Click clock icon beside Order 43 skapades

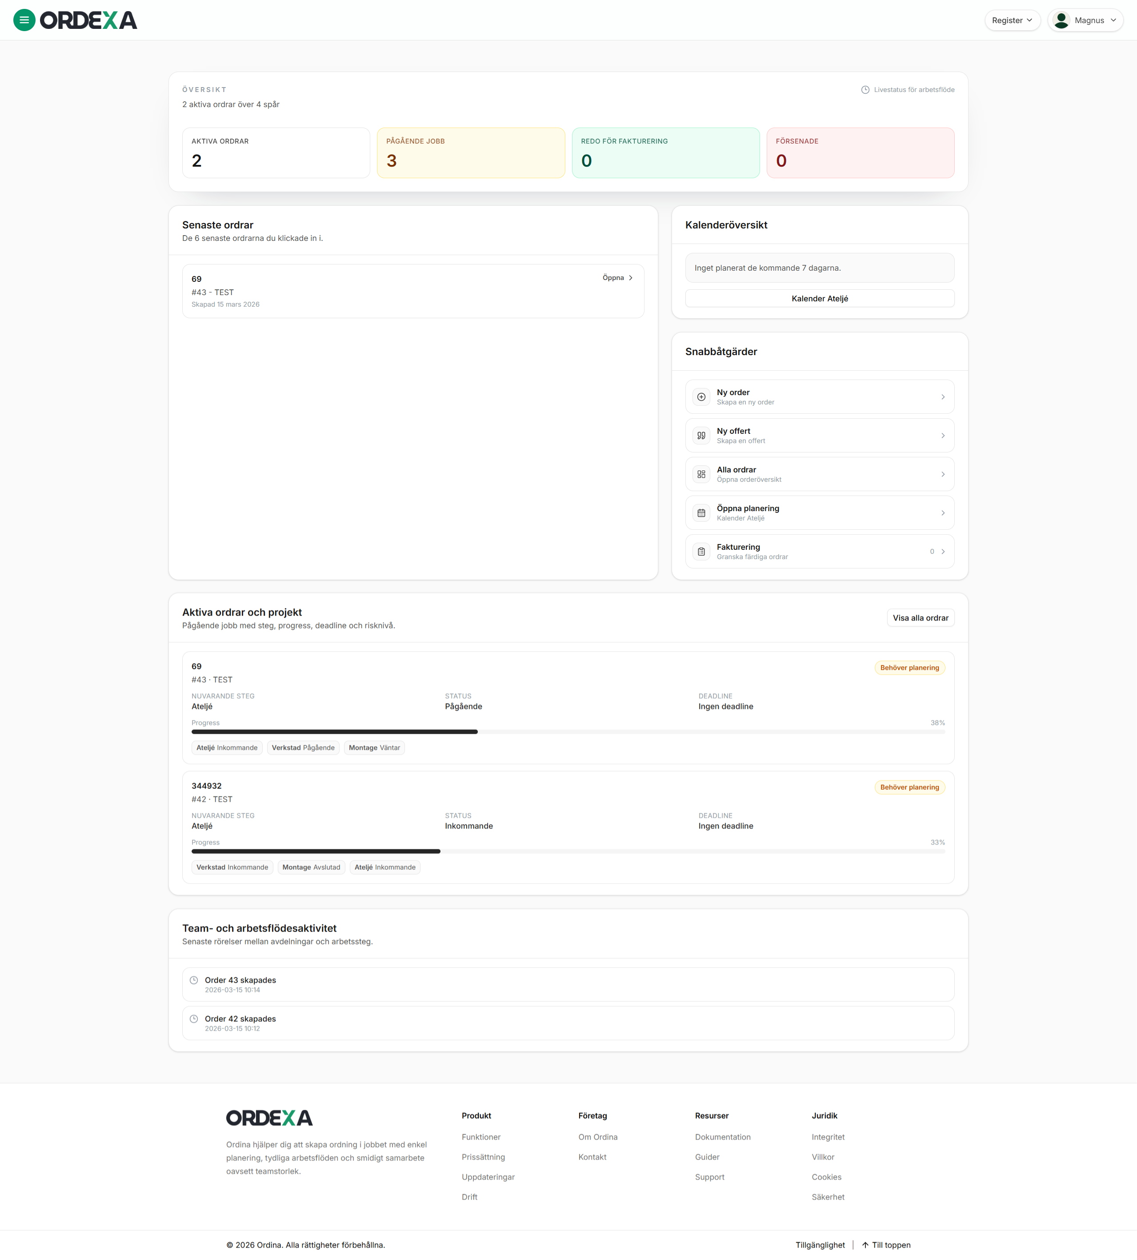point(194,980)
